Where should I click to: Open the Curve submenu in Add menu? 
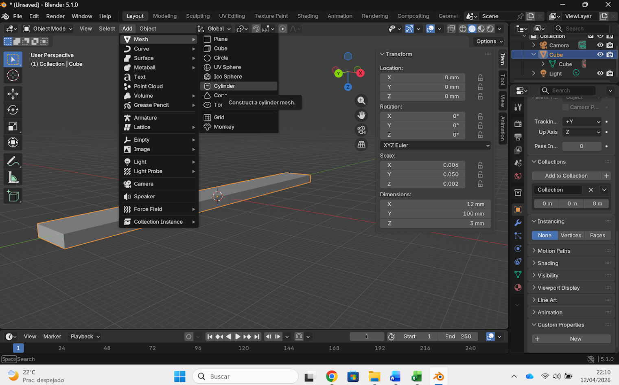[x=159, y=49]
